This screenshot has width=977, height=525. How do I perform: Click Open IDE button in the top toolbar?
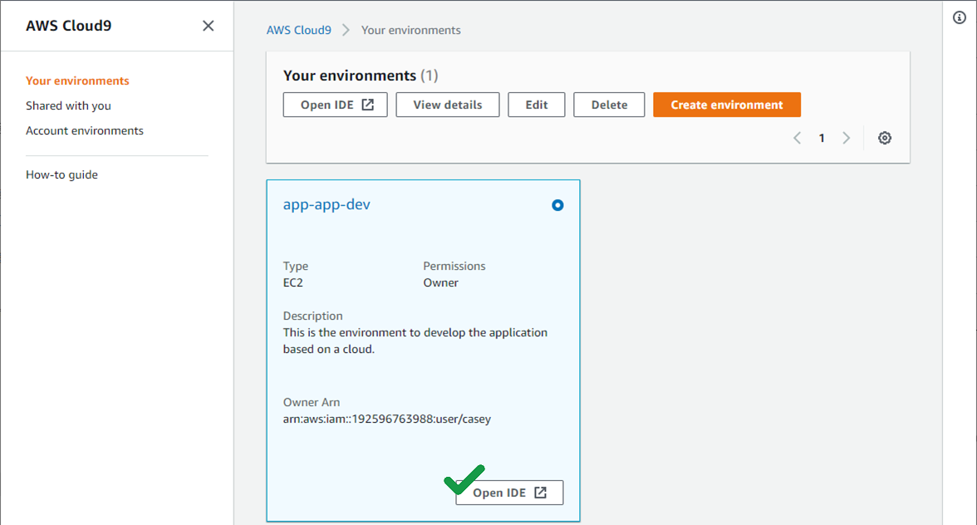tap(336, 105)
